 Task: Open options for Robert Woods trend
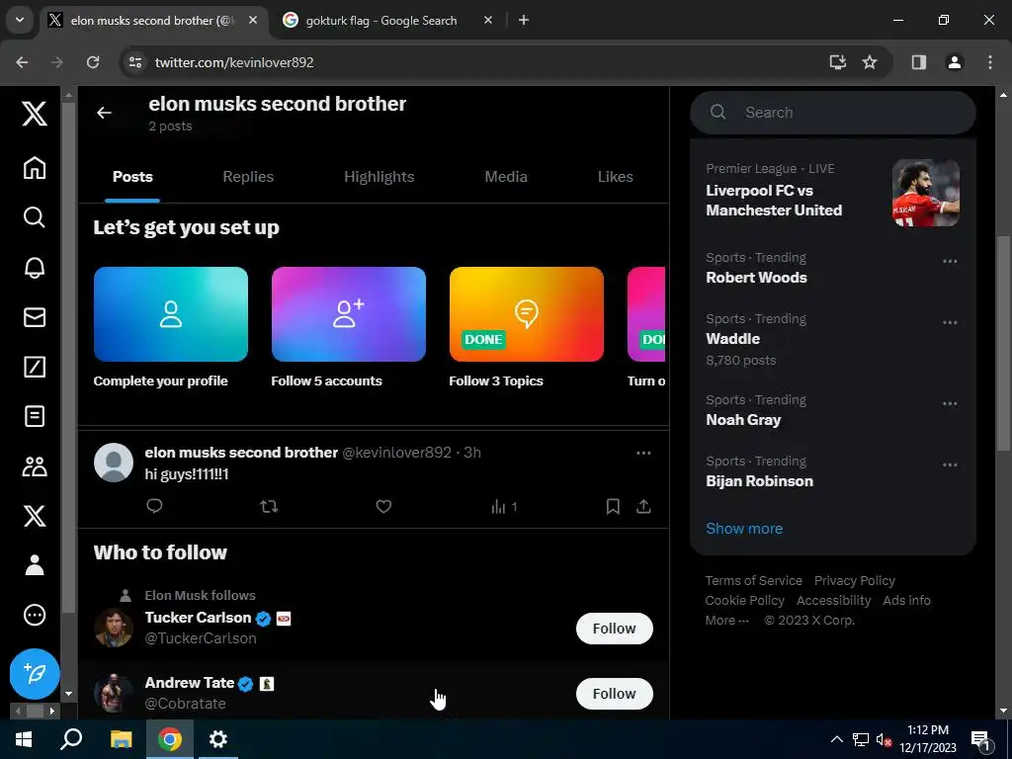(950, 261)
